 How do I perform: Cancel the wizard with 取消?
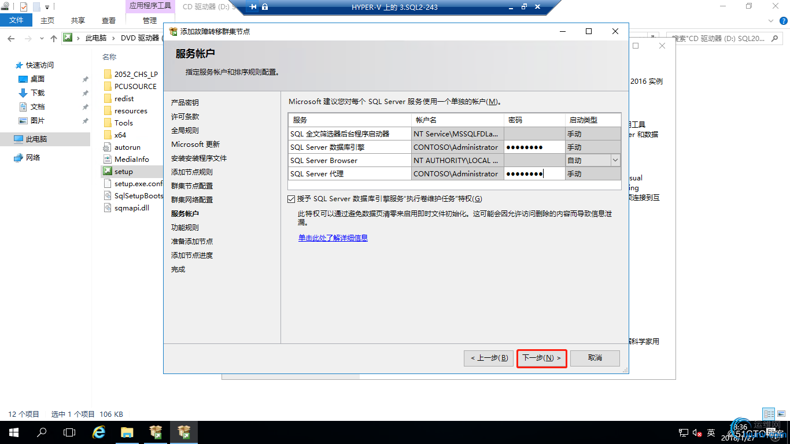(595, 358)
